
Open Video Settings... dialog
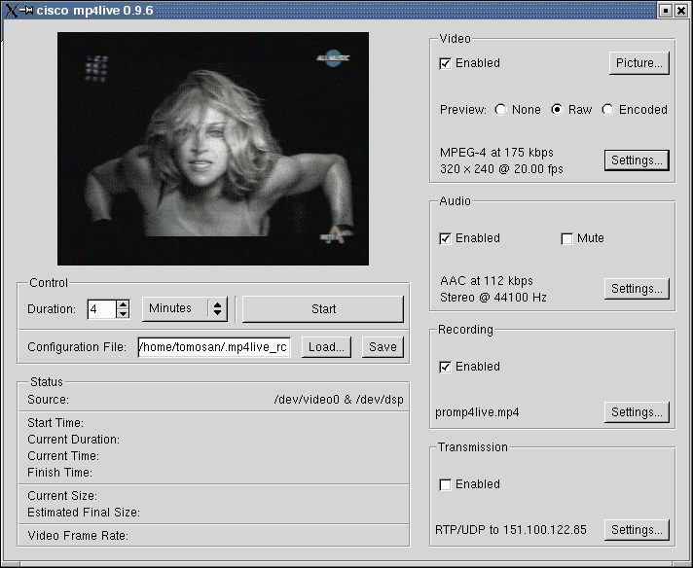click(x=638, y=160)
